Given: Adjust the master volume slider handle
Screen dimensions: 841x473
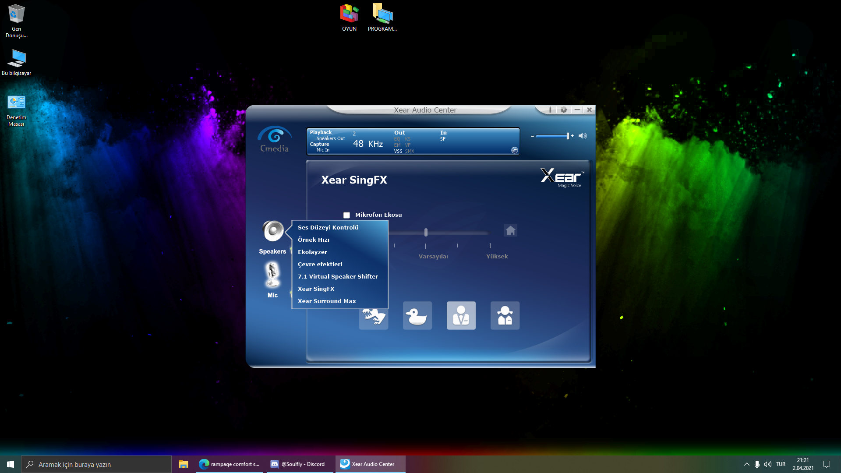Looking at the screenshot, I should 568,136.
